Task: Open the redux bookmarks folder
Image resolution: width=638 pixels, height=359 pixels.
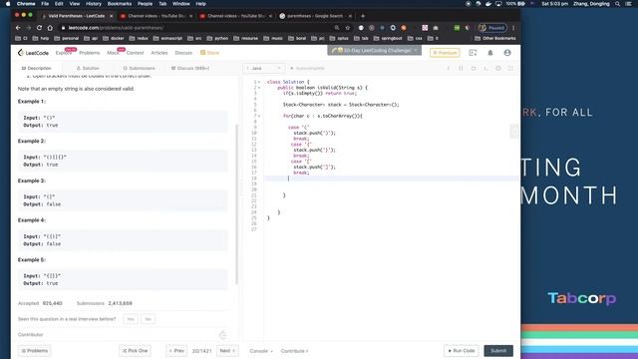Action: (x=139, y=38)
